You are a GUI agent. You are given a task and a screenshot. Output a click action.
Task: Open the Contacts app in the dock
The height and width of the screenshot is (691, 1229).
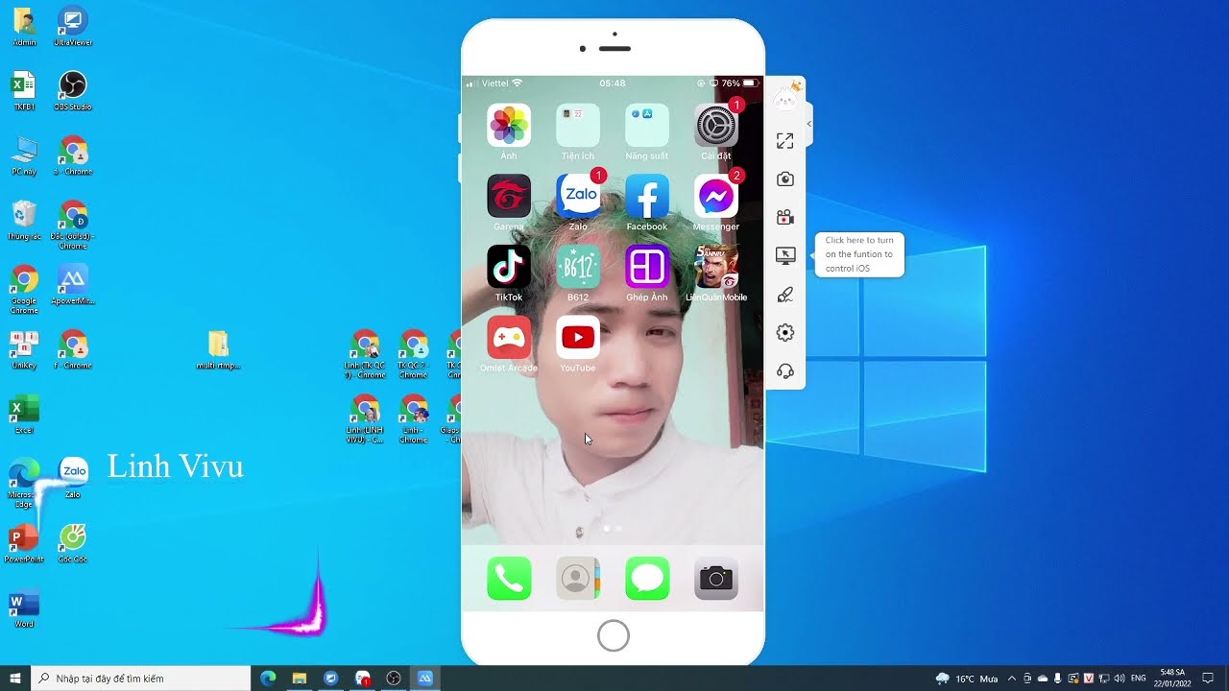coord(578,579)
